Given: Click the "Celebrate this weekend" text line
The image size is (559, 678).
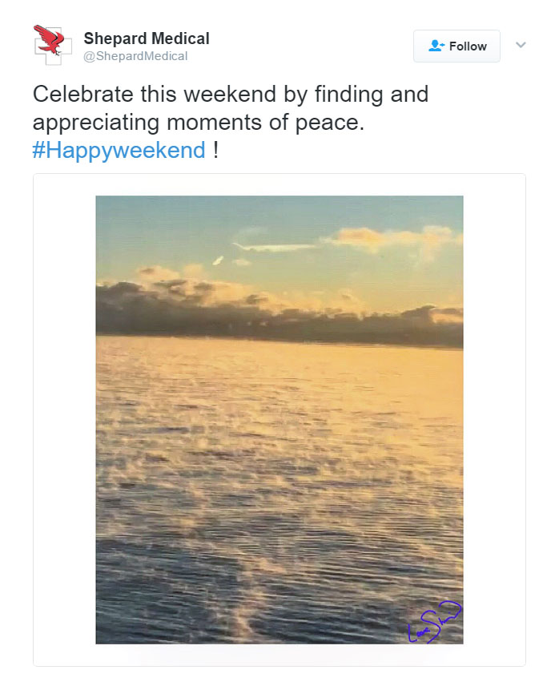Looking at the screenshot, I should point(231,94).
